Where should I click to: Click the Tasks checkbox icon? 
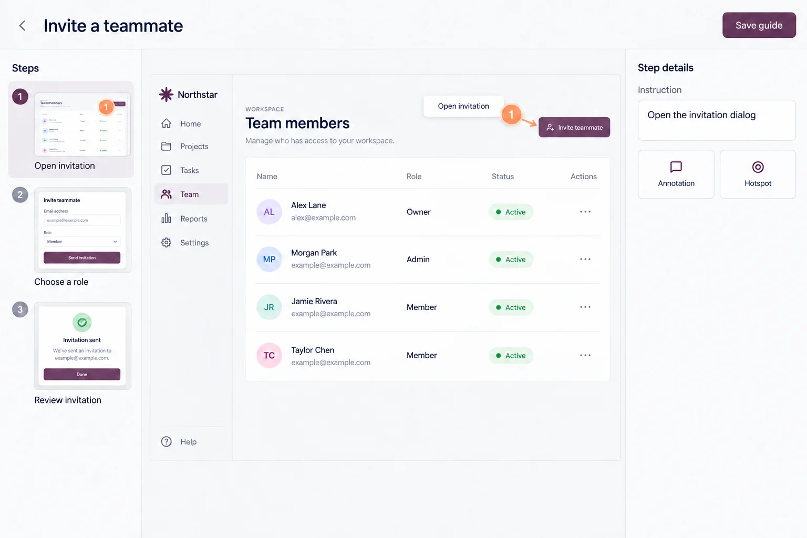tap(166, 170)
